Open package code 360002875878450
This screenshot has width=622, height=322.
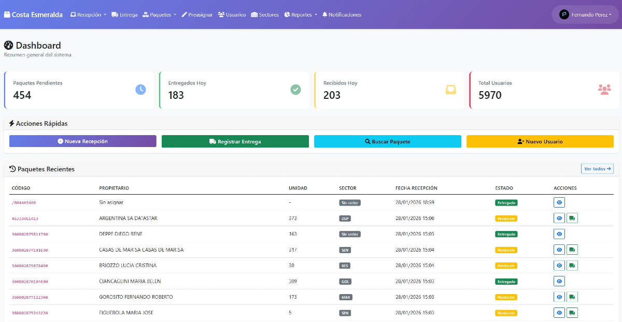point(30,266)
